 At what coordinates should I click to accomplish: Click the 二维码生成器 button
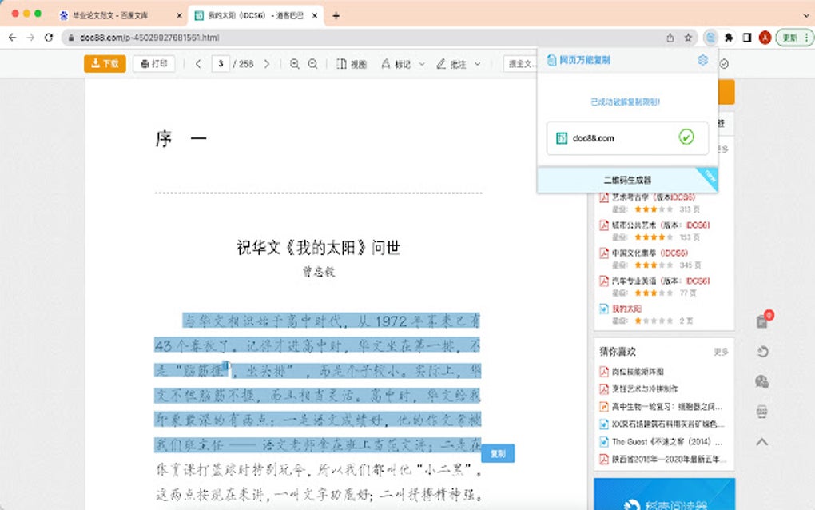coord(627,179)
